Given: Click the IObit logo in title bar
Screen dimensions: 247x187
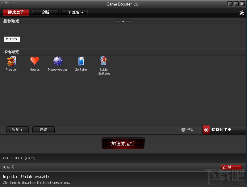Looking at the screenshot, I should tap(5, 3).
